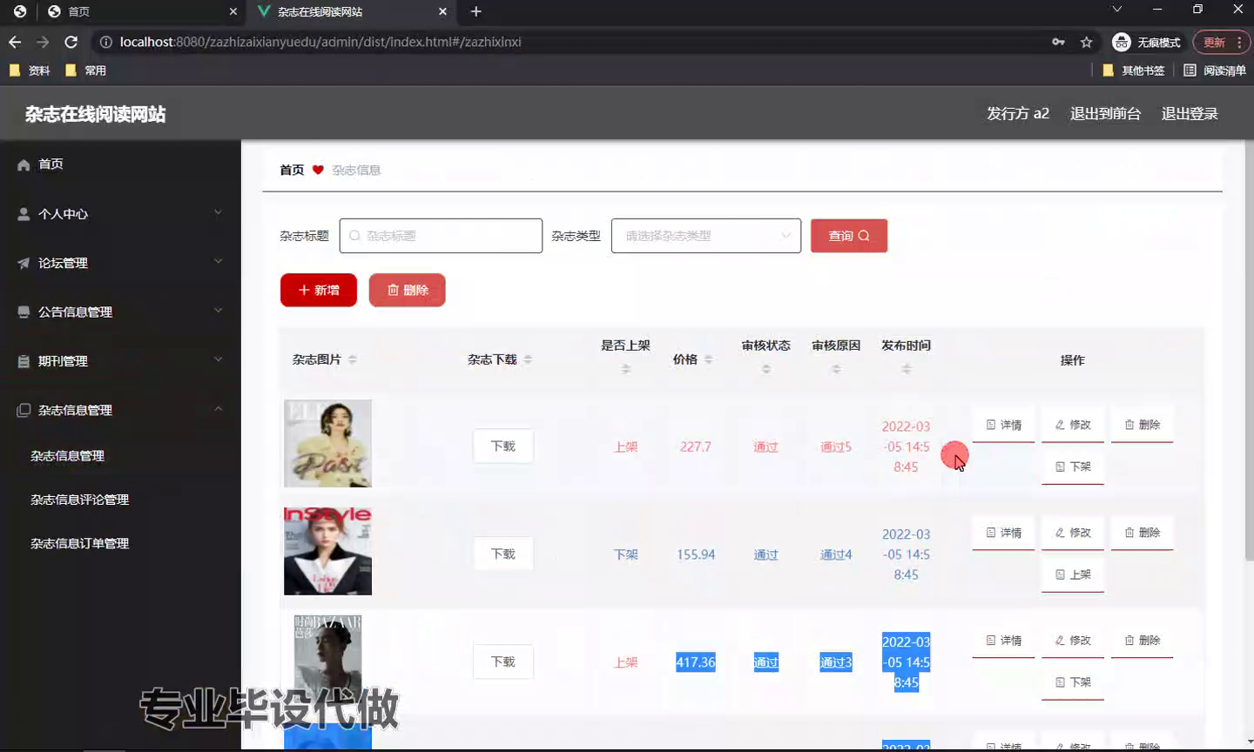Image resolution: width=1254 pixels, height=752 pixels.
Task: Click the 新增 add button
Action: [x=319, y=290]
